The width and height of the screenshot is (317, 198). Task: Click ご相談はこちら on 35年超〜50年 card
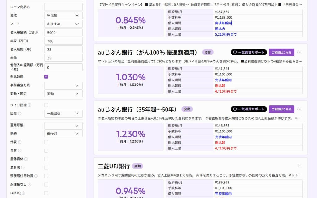coord(281,109)
